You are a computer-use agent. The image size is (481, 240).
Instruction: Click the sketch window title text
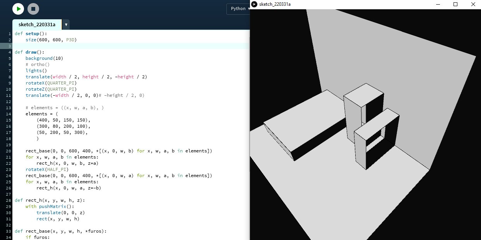tap(275, 4)
